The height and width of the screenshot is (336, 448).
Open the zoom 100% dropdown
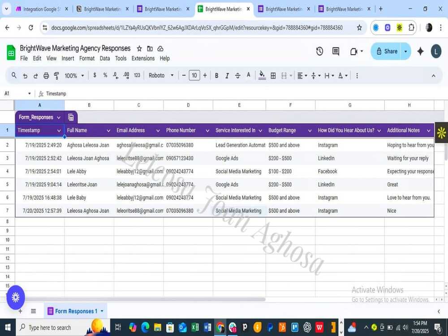point(74,76)
